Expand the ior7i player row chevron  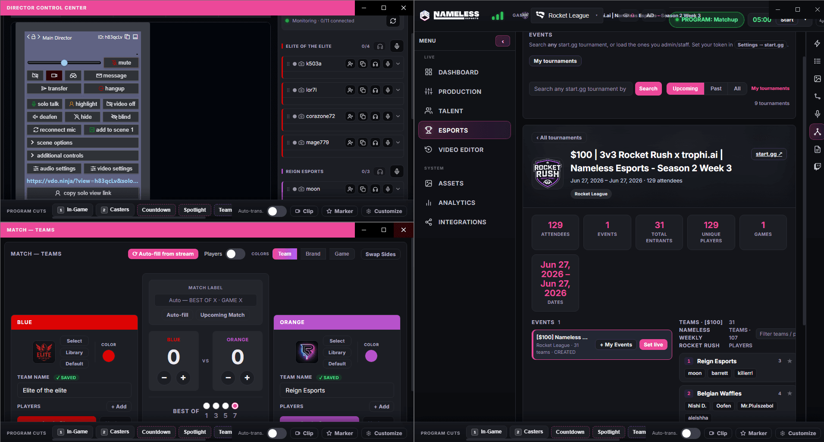click(398, 90)
